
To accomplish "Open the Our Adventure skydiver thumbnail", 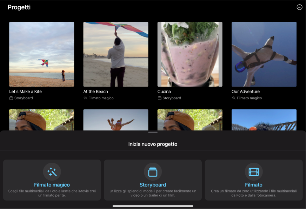I will (x=264, y=54).
